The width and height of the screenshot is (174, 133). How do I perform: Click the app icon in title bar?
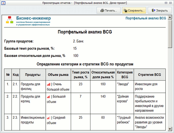[x=3, y=3]
